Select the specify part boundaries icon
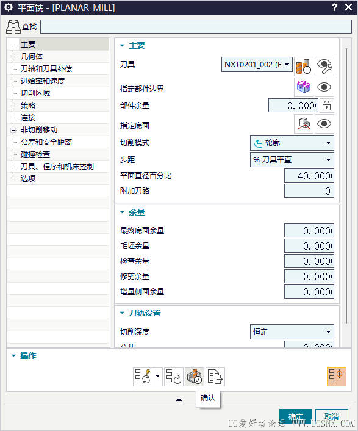 click(303, 87)
